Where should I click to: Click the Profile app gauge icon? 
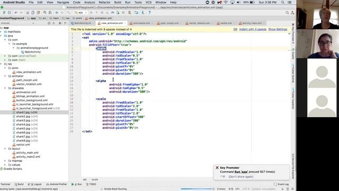tap(112, 13)
